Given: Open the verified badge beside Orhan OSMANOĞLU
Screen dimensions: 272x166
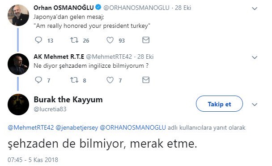Looking at the screenshot, I should (x=98, y=7).
